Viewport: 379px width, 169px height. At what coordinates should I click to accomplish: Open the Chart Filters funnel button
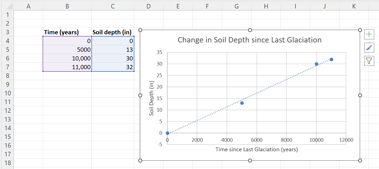point(369,60)
